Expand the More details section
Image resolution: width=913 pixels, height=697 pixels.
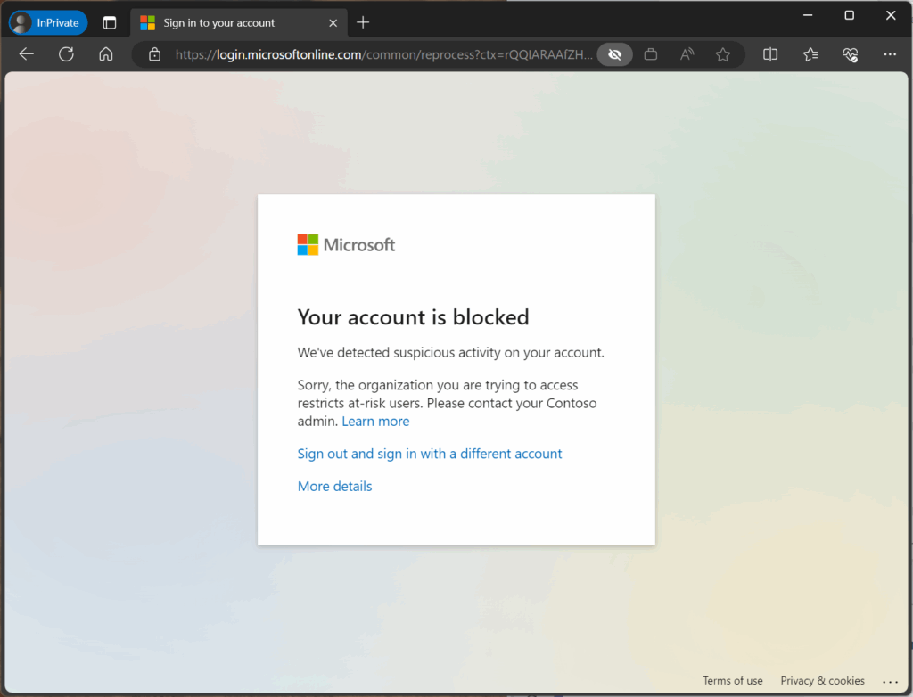(334, 486)
